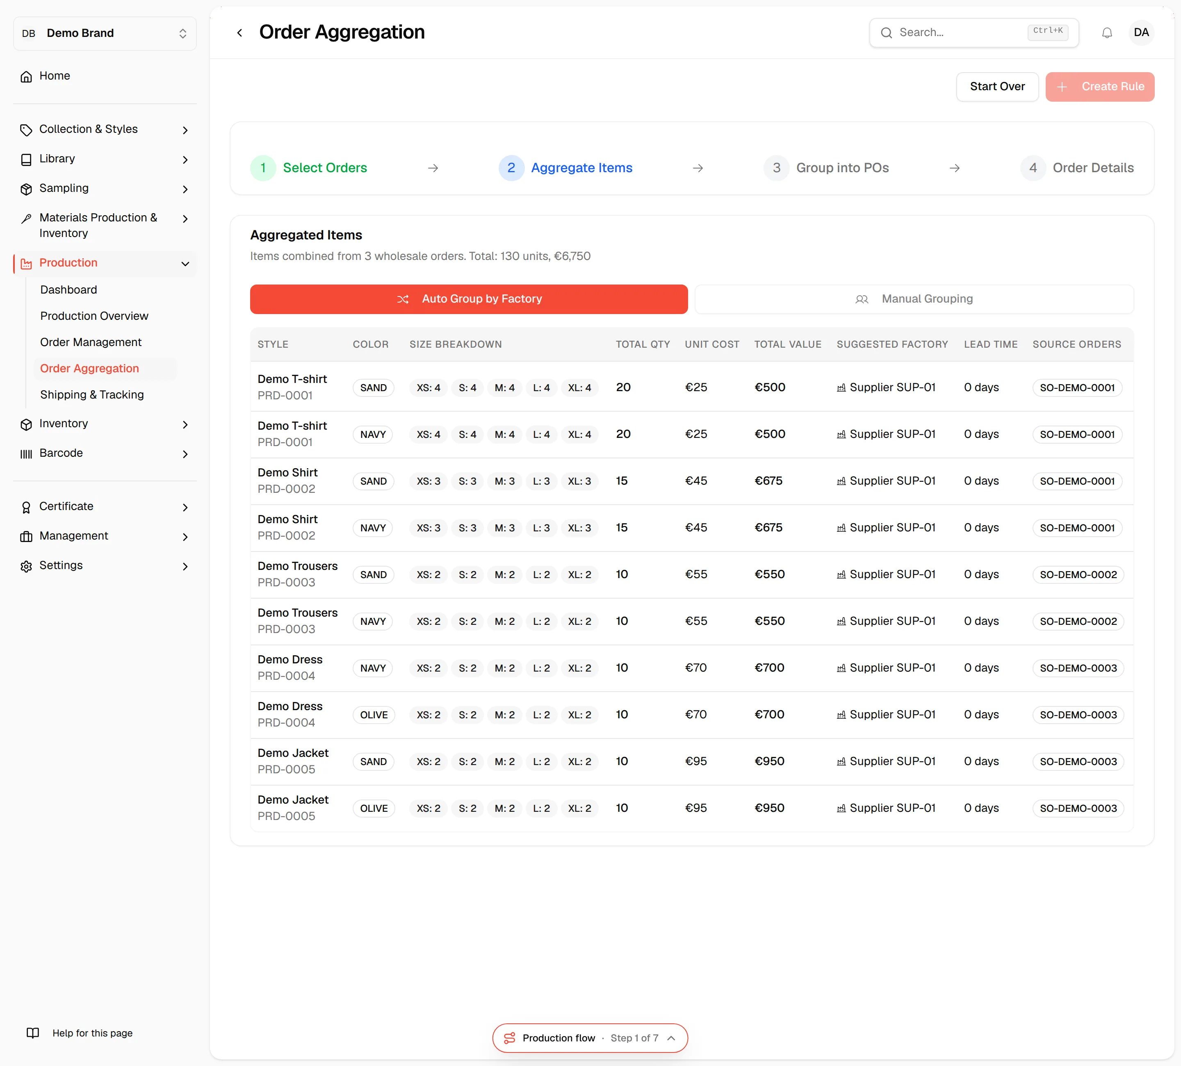The width and height of the screenshot is (1181, 1066).
Task: Click the Production flow icon at bottom
Action: pyautogui.click(x=510, y=1038)
